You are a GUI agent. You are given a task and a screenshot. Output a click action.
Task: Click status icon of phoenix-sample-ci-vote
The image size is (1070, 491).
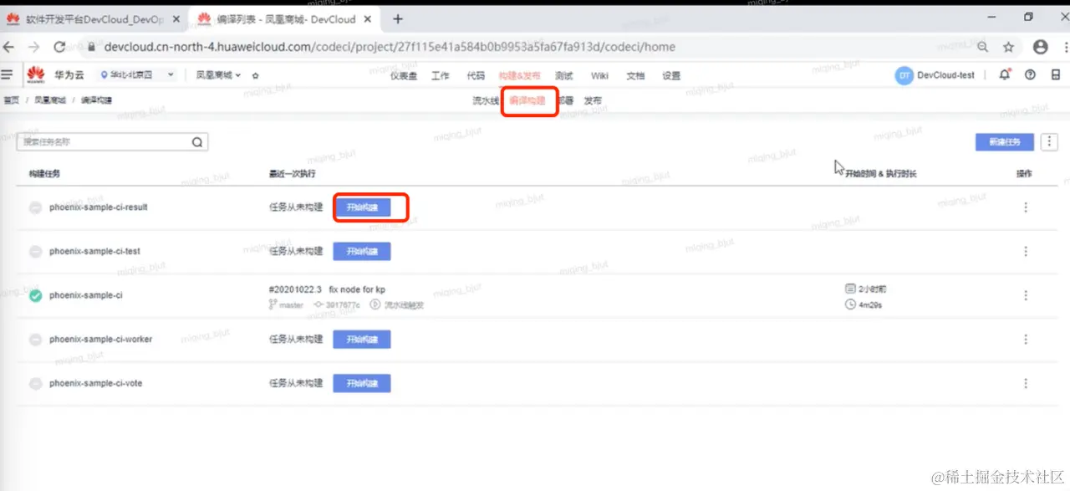[35, 384]
